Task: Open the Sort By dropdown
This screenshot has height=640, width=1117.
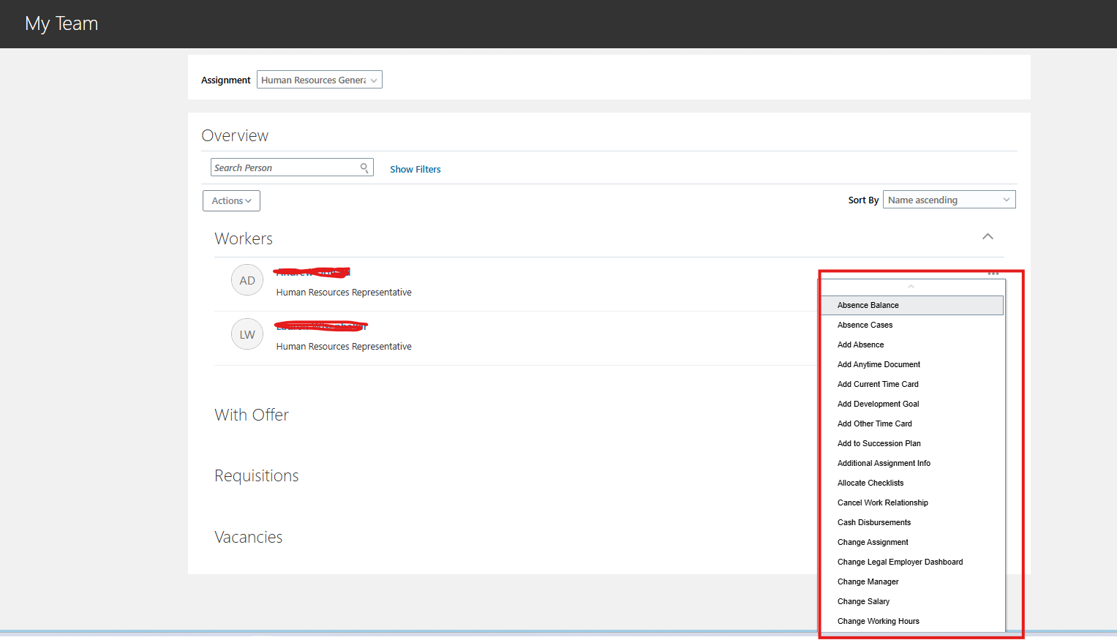Action: click(x=949, y=199)
